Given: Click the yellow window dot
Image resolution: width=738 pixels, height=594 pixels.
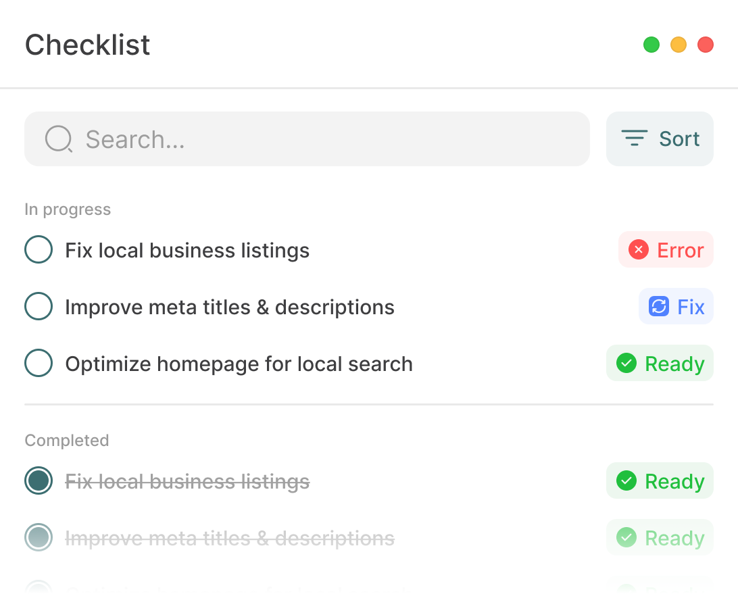Looking at the screenshot, I should (x=679, y=45).
